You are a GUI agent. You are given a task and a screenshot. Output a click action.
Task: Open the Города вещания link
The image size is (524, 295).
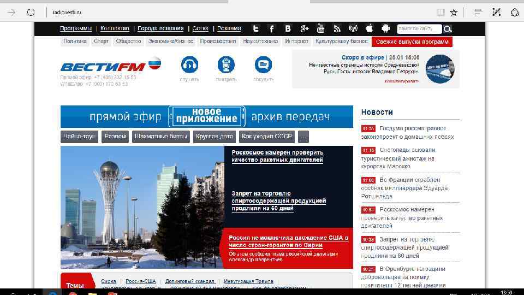[x=160, y=28]
